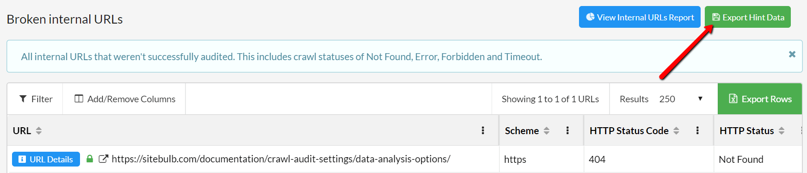
Task: Open the Add/Remove Columns option
Action: tap(124, 99)
